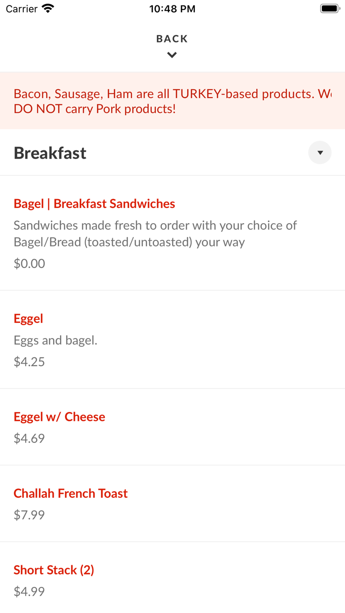The image size is (345, 613).
Task: Open the category picker beside Breakfast heading
Action: (x=320, y=152)
